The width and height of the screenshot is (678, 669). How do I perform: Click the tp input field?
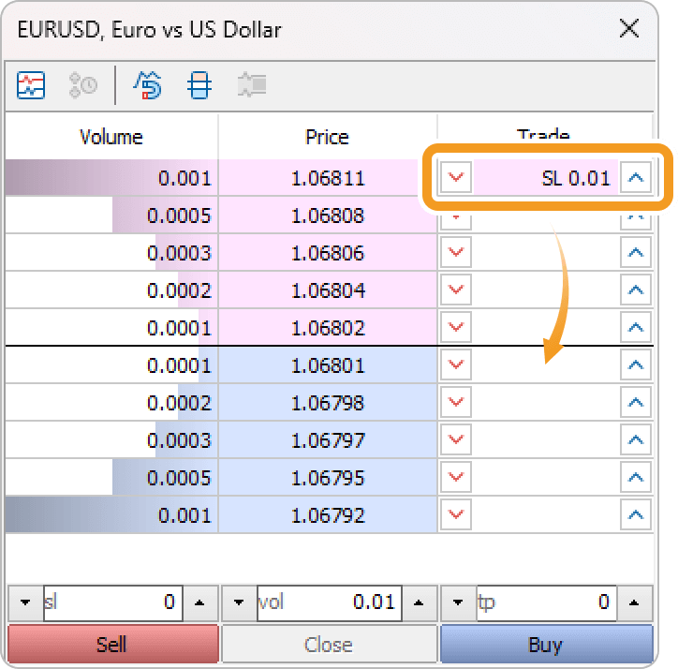click(547, 602)
